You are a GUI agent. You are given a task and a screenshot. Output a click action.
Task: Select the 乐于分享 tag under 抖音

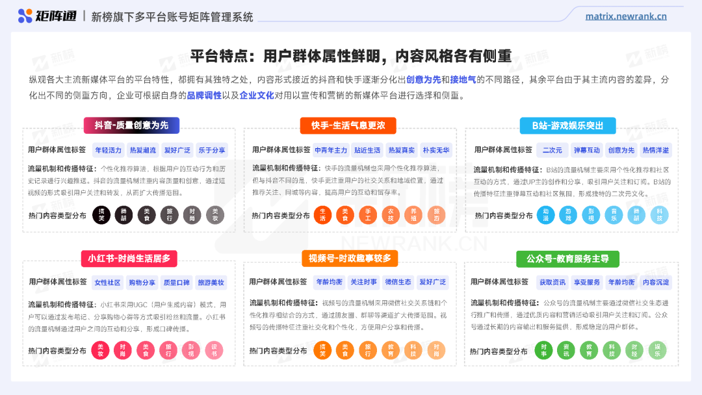tap(212, 150)
